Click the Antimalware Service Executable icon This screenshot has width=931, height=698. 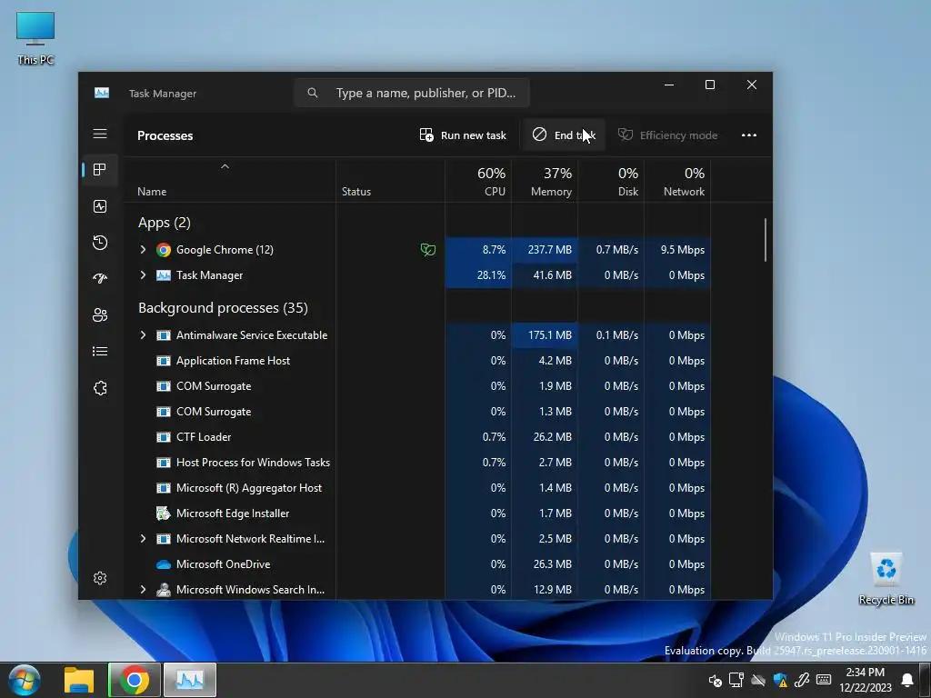click(164, 335)
